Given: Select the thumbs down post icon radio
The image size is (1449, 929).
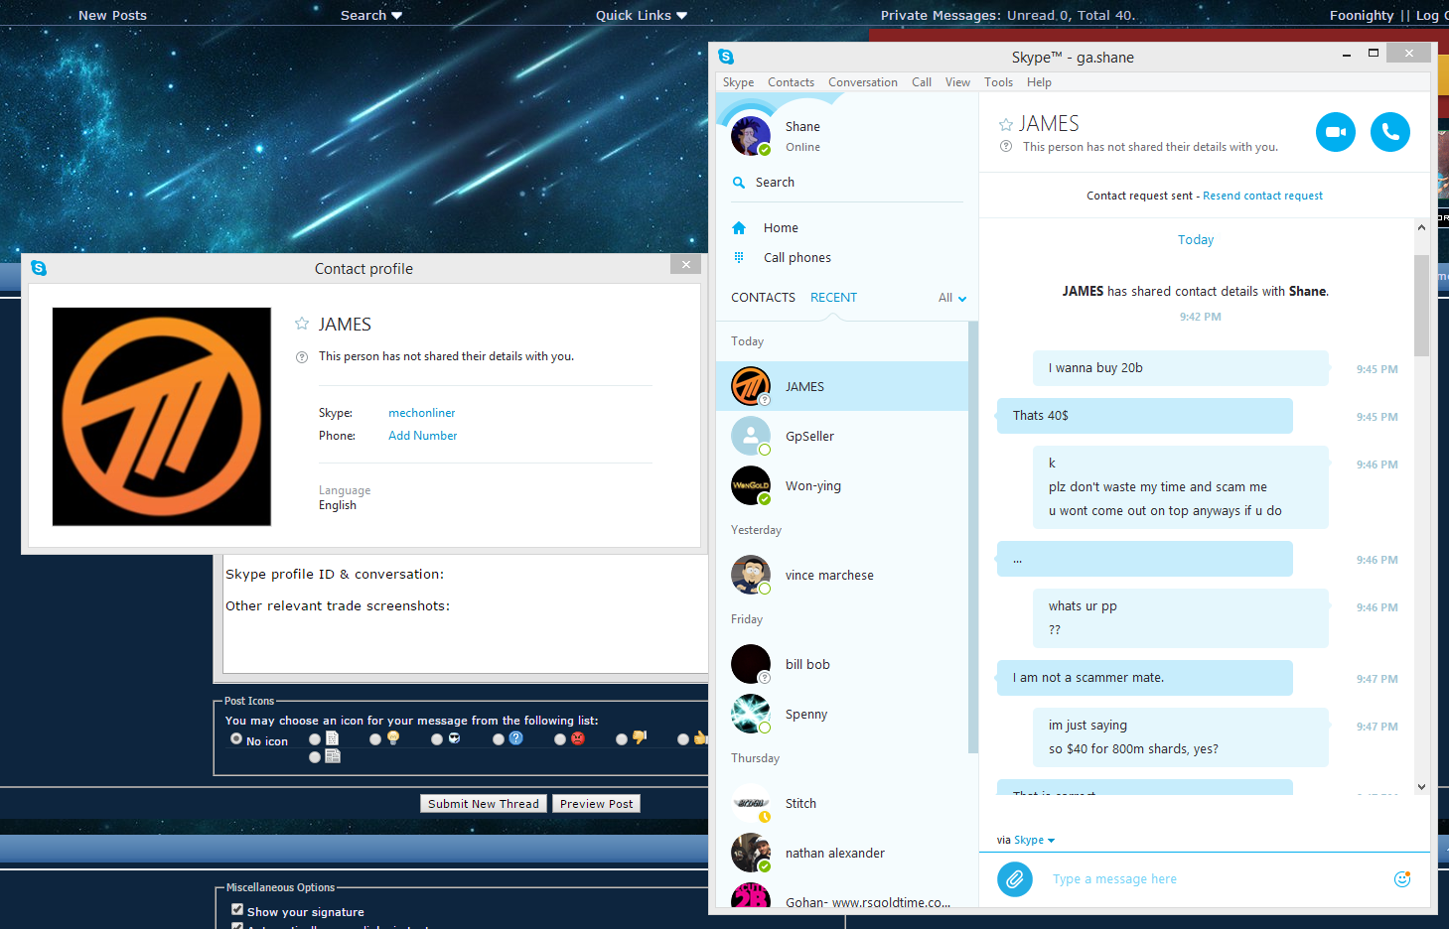Looking at the screenshot, I should pos(622,739).
